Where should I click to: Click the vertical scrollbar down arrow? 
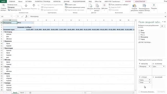pos(136,90)
